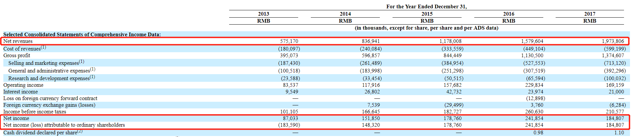
Task: Click the Net revenues row label
Action: (x=18, y=41)
